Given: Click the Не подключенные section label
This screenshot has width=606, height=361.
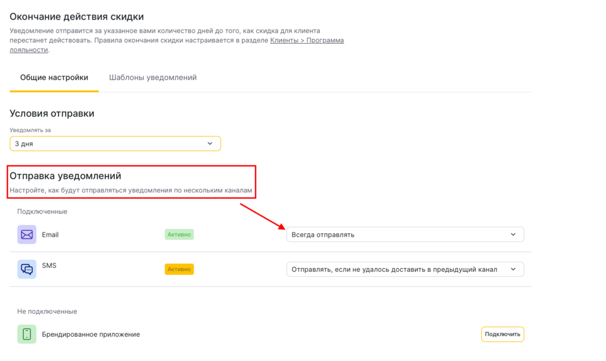Looking at the screenshot, I should point(47,311).
